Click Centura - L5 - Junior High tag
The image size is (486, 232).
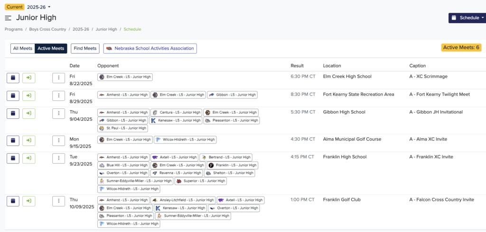[176, 113]
